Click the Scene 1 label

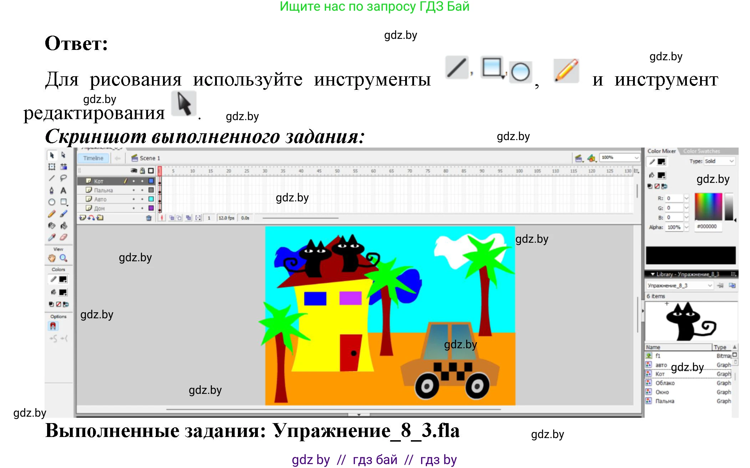150,158
